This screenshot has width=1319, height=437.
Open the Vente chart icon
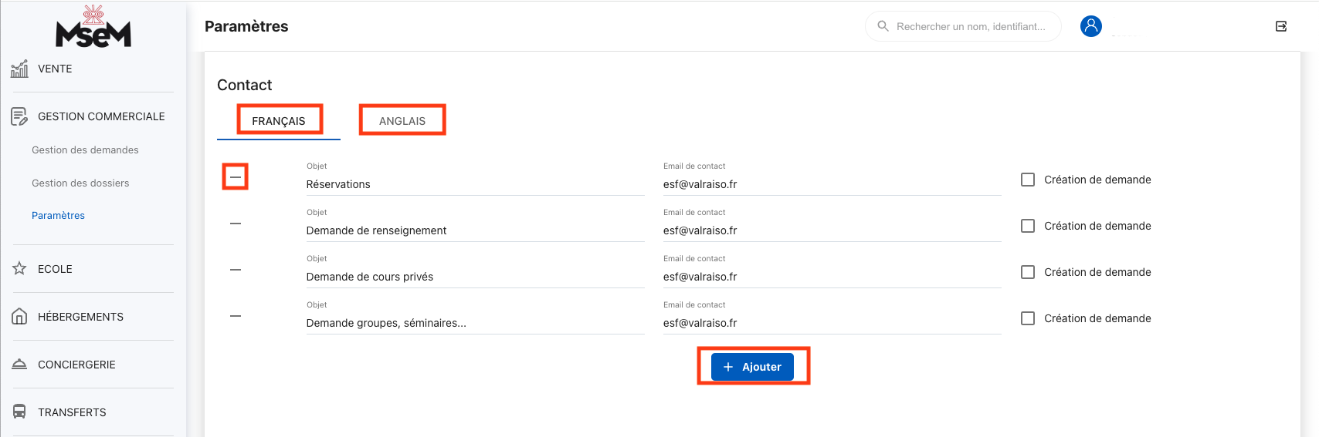(x=19, y=69)
